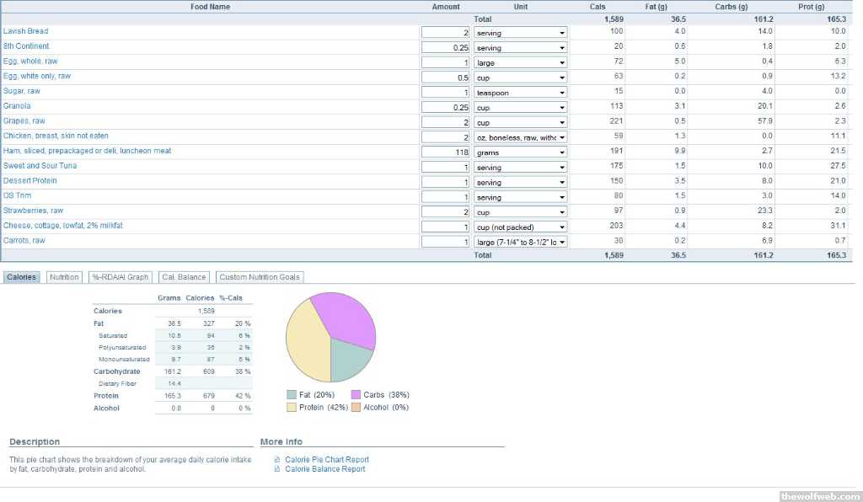Click the Fat legend color swatch

click(x=292, y=394)
